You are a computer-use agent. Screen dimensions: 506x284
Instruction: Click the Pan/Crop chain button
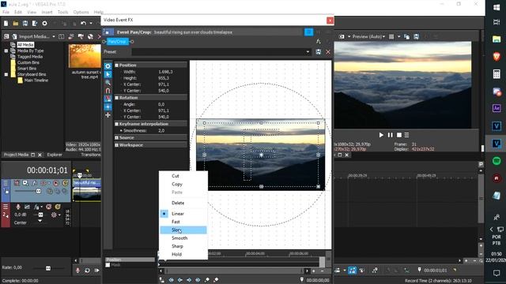[x=117, y=42]
